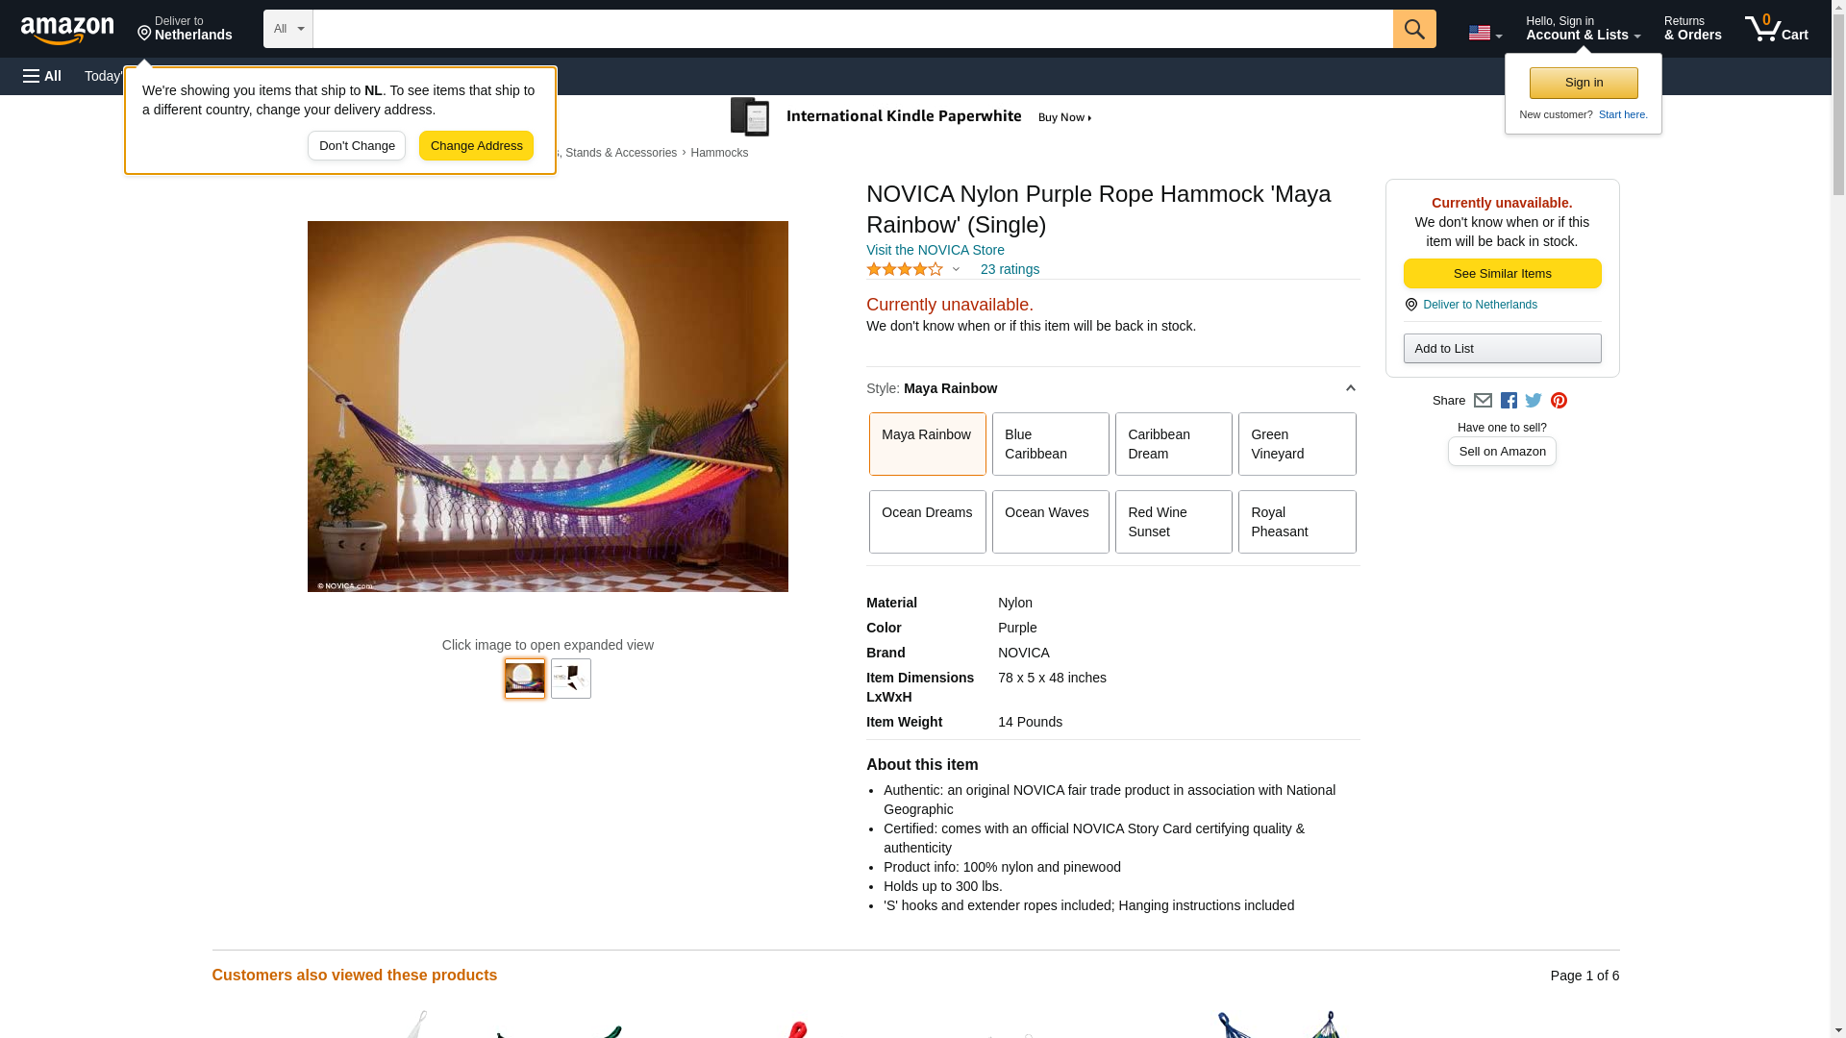This screenshot has height=1038, width=1846.
Task: Click into the Amazon search field
Action: (x=852, y=29)
